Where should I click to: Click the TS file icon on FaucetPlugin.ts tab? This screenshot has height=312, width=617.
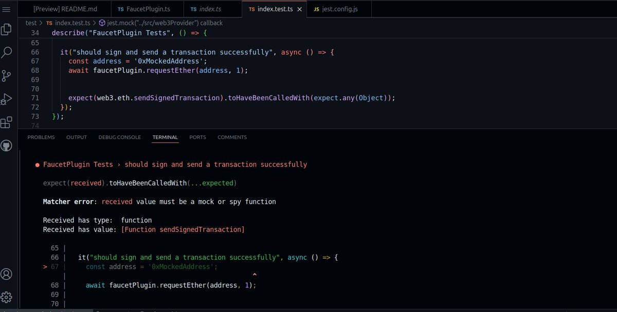[120, 9]
